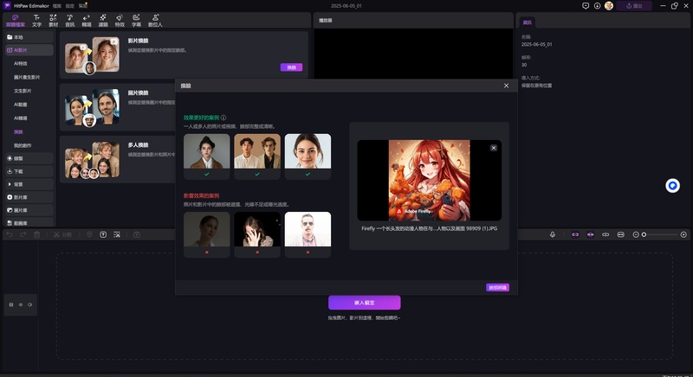
Task: Open the 文字 (Text) tool tab
Action: pos(36,20)
